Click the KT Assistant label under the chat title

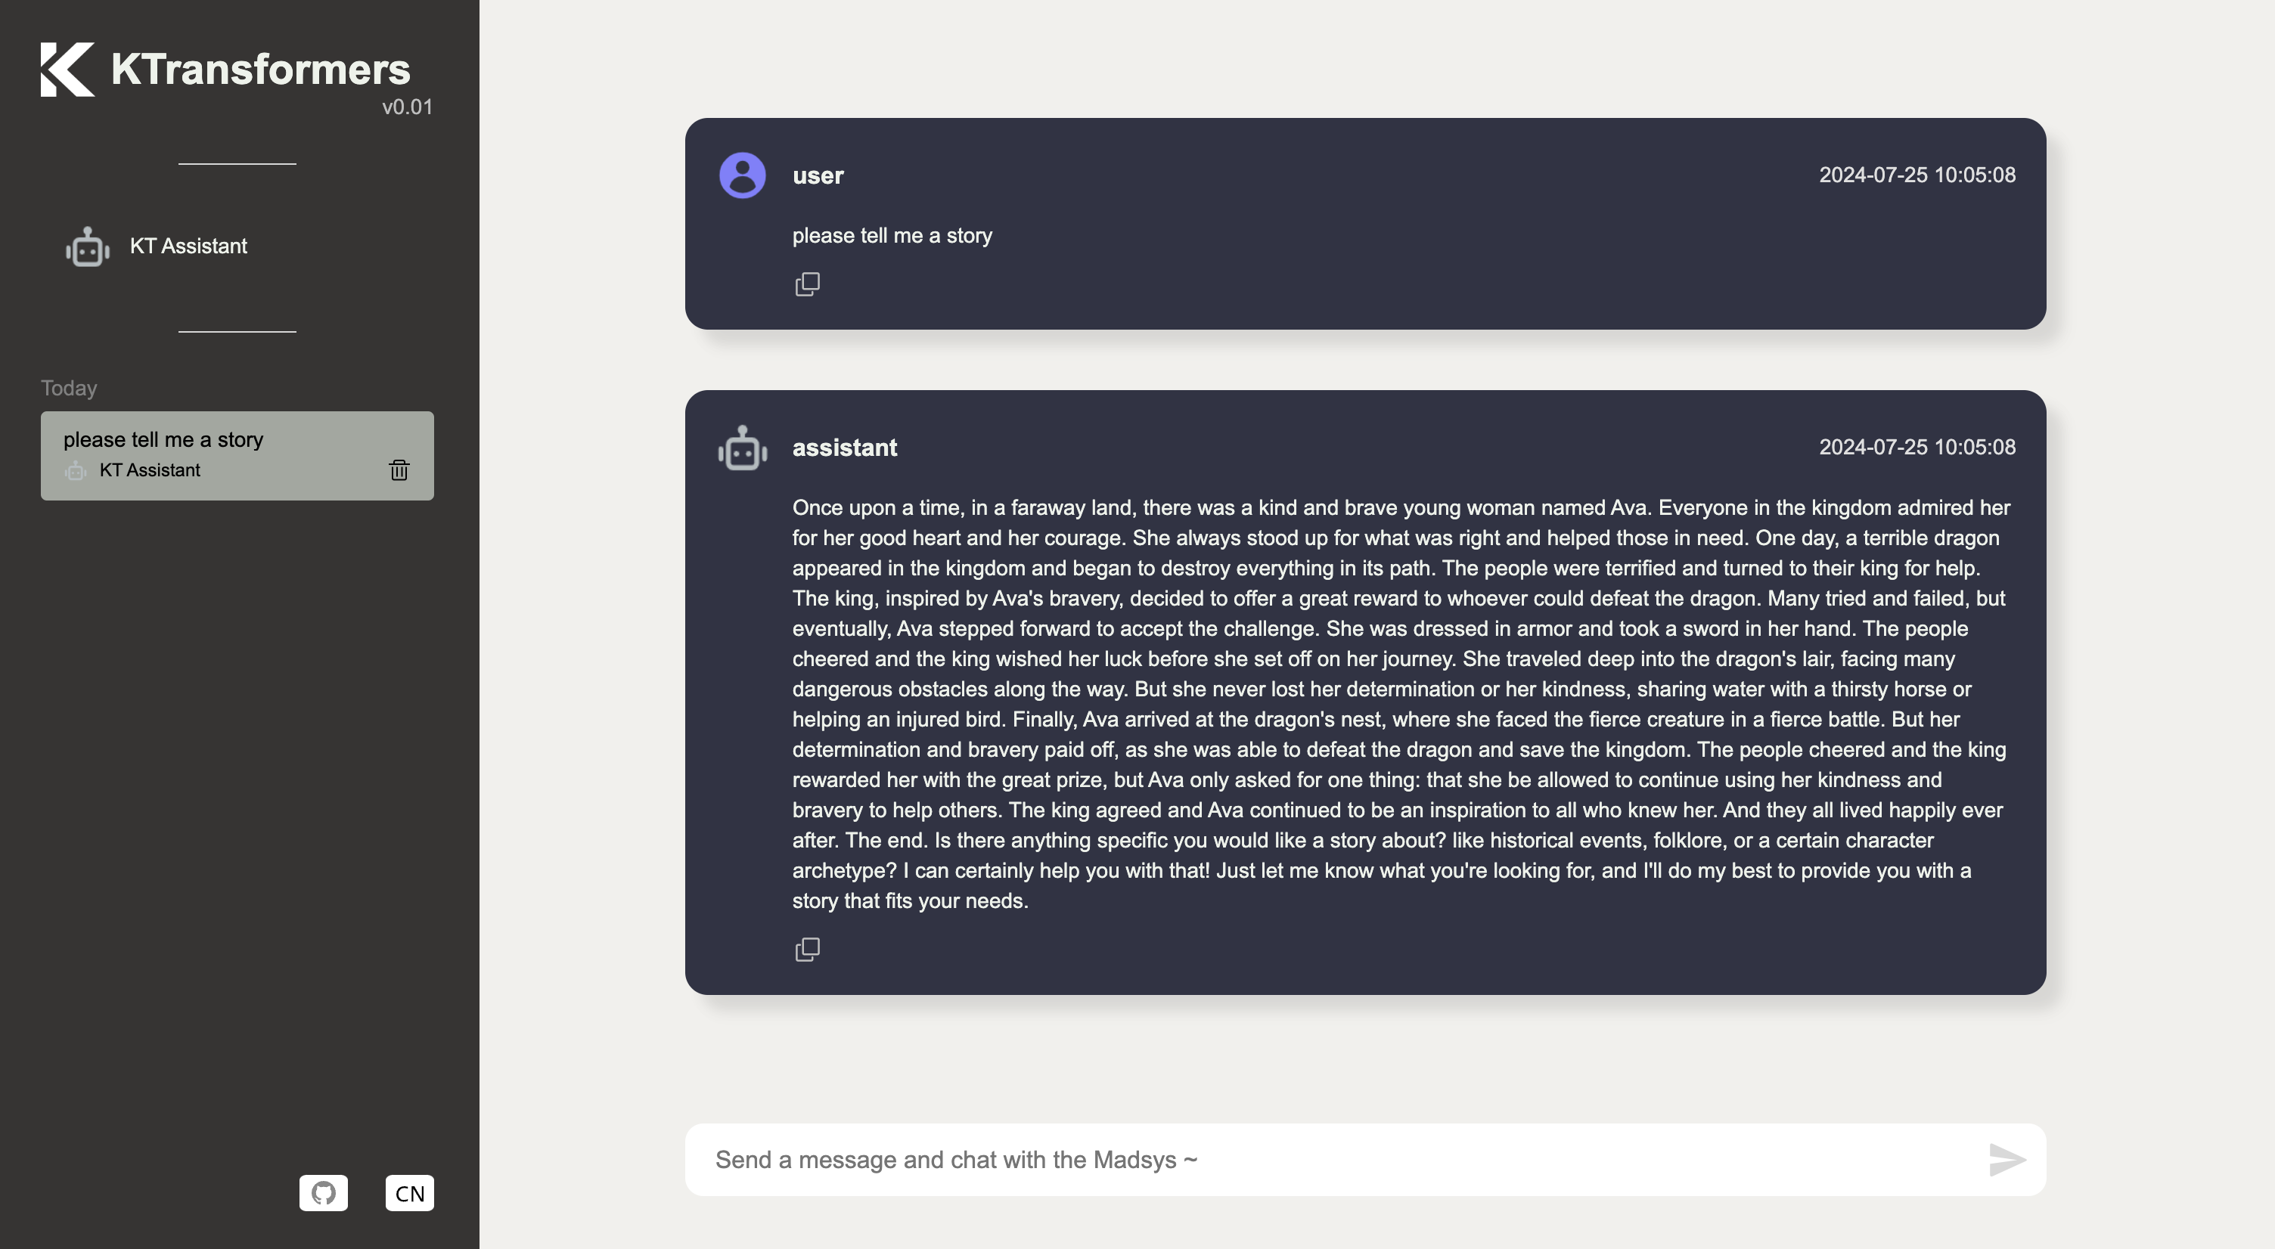(x=151, y=470)
